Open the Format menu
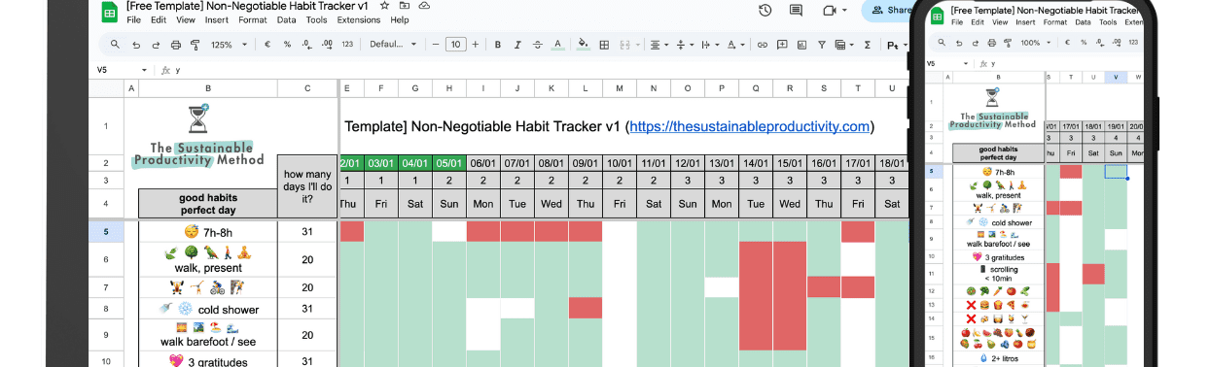1210x367 pixels. pos(253,19)
